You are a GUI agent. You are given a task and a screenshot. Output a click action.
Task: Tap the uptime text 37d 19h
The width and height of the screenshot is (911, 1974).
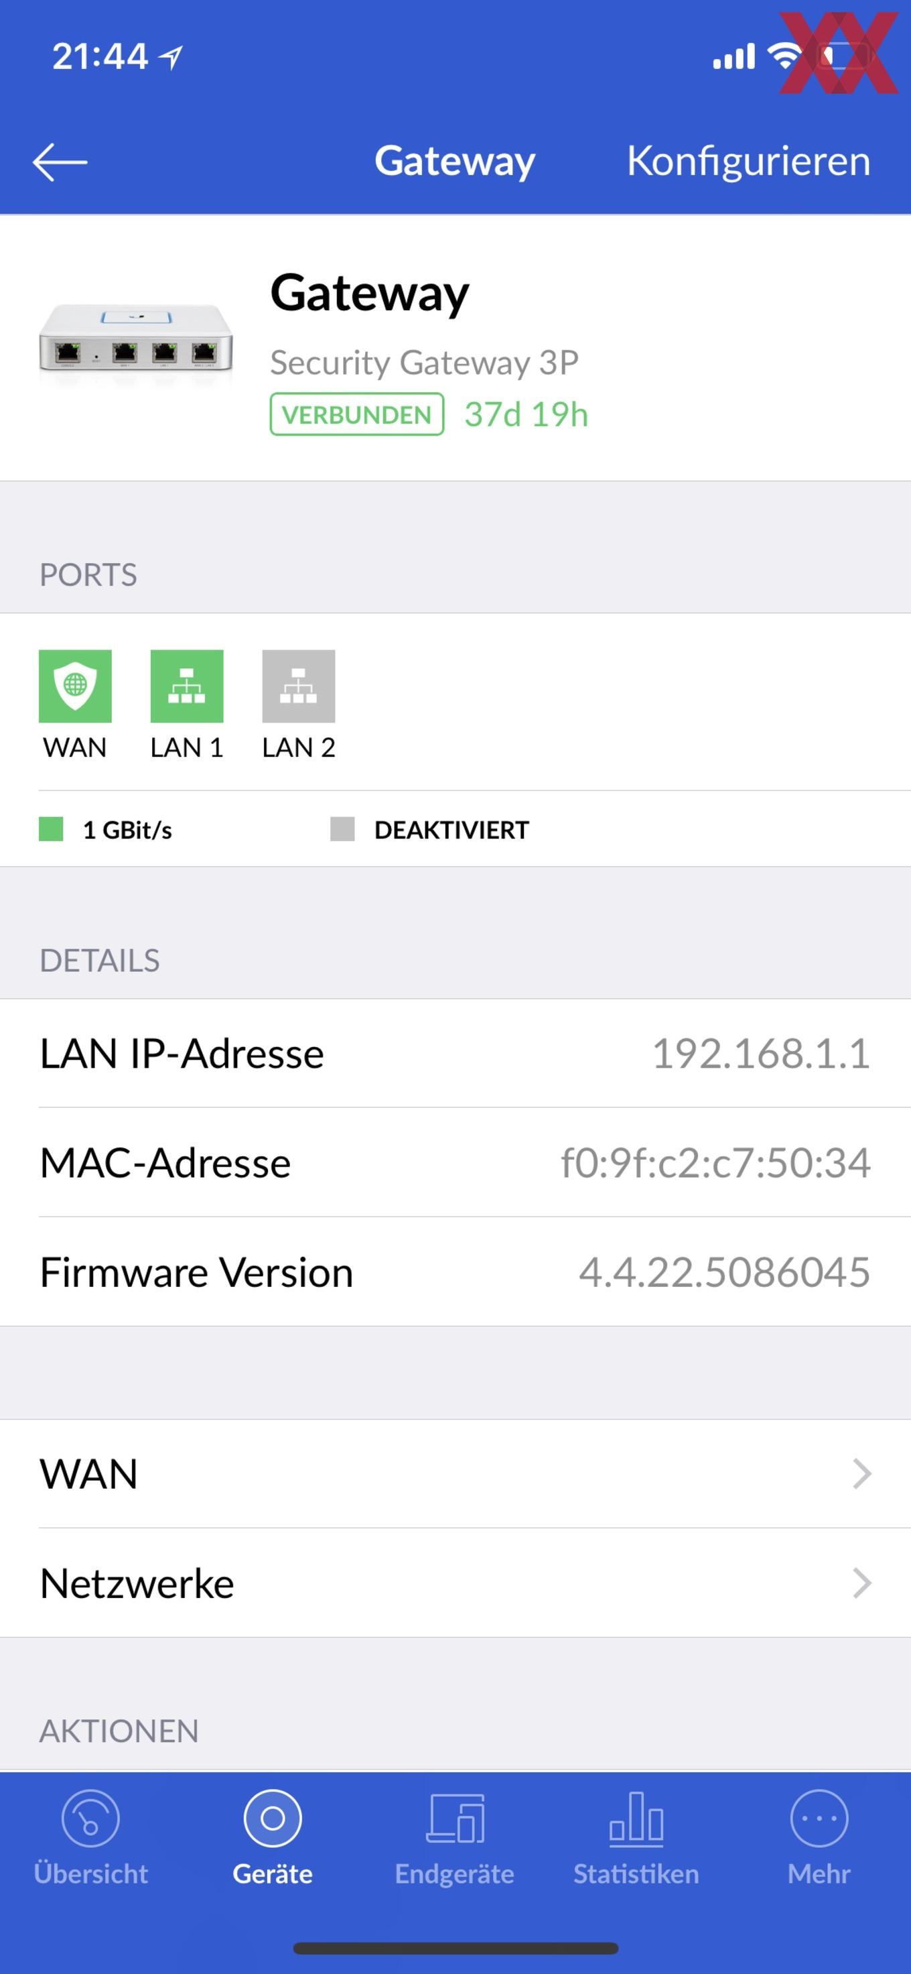click(x=526, y=414)
